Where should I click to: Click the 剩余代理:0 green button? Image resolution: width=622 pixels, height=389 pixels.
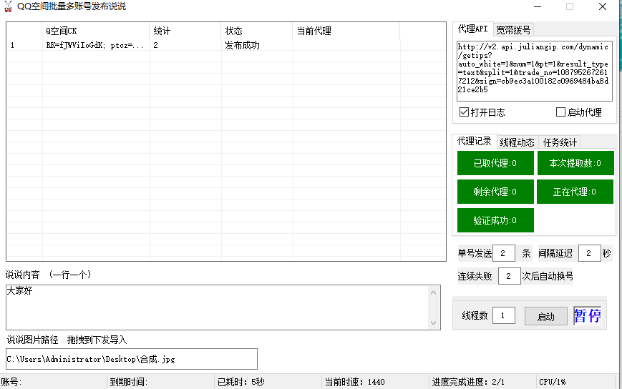[x=495, y=192]
